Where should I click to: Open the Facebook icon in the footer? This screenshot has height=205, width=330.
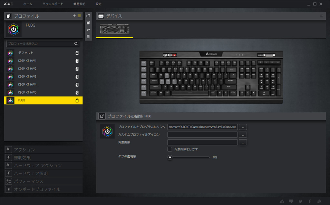coord(310,201)
